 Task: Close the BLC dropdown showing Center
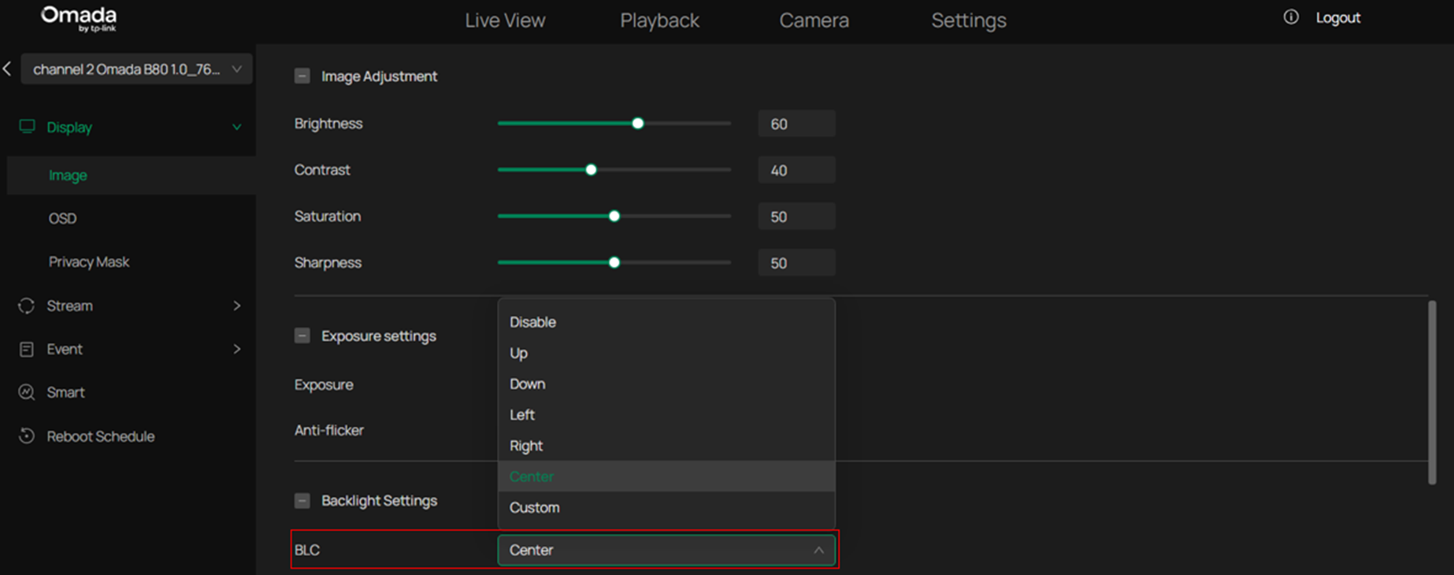pos(666,550)
